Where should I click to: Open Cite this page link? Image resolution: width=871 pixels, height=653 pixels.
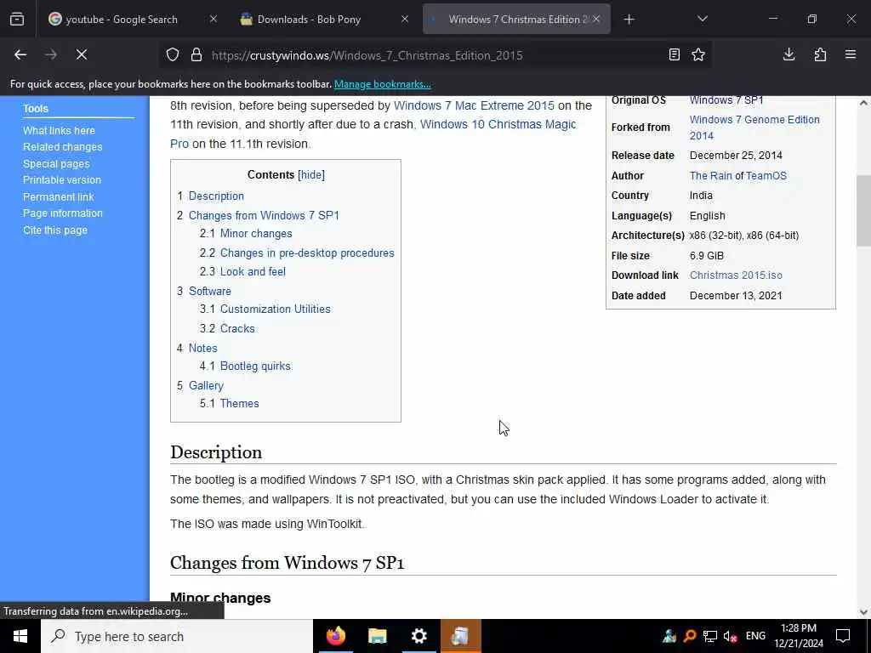pyautogui.click(x=55, y=230)
